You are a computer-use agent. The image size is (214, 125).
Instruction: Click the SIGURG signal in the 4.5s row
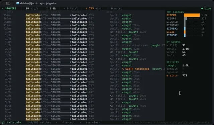pyautogui.click(x=56, y=89)
